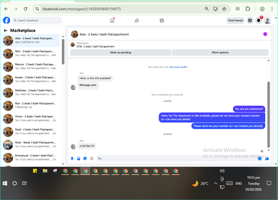This screenshot has height=200, width=278.
Task: Open the Windows Start menu
Action: point(5,183)
